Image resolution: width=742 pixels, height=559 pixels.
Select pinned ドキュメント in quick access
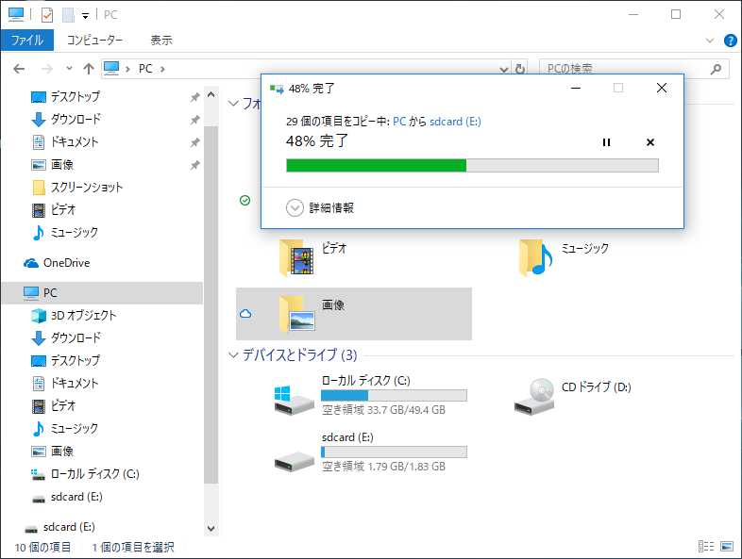coord(75,141)
